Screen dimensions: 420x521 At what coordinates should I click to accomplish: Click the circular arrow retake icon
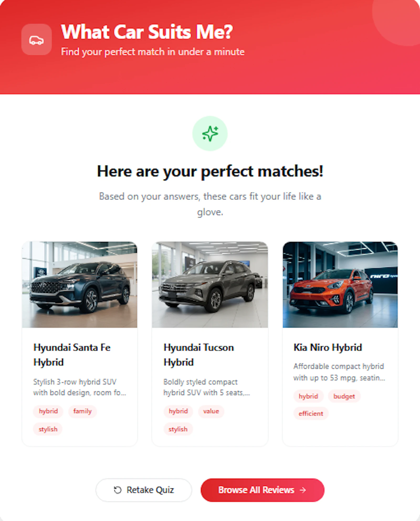[118, 490]
